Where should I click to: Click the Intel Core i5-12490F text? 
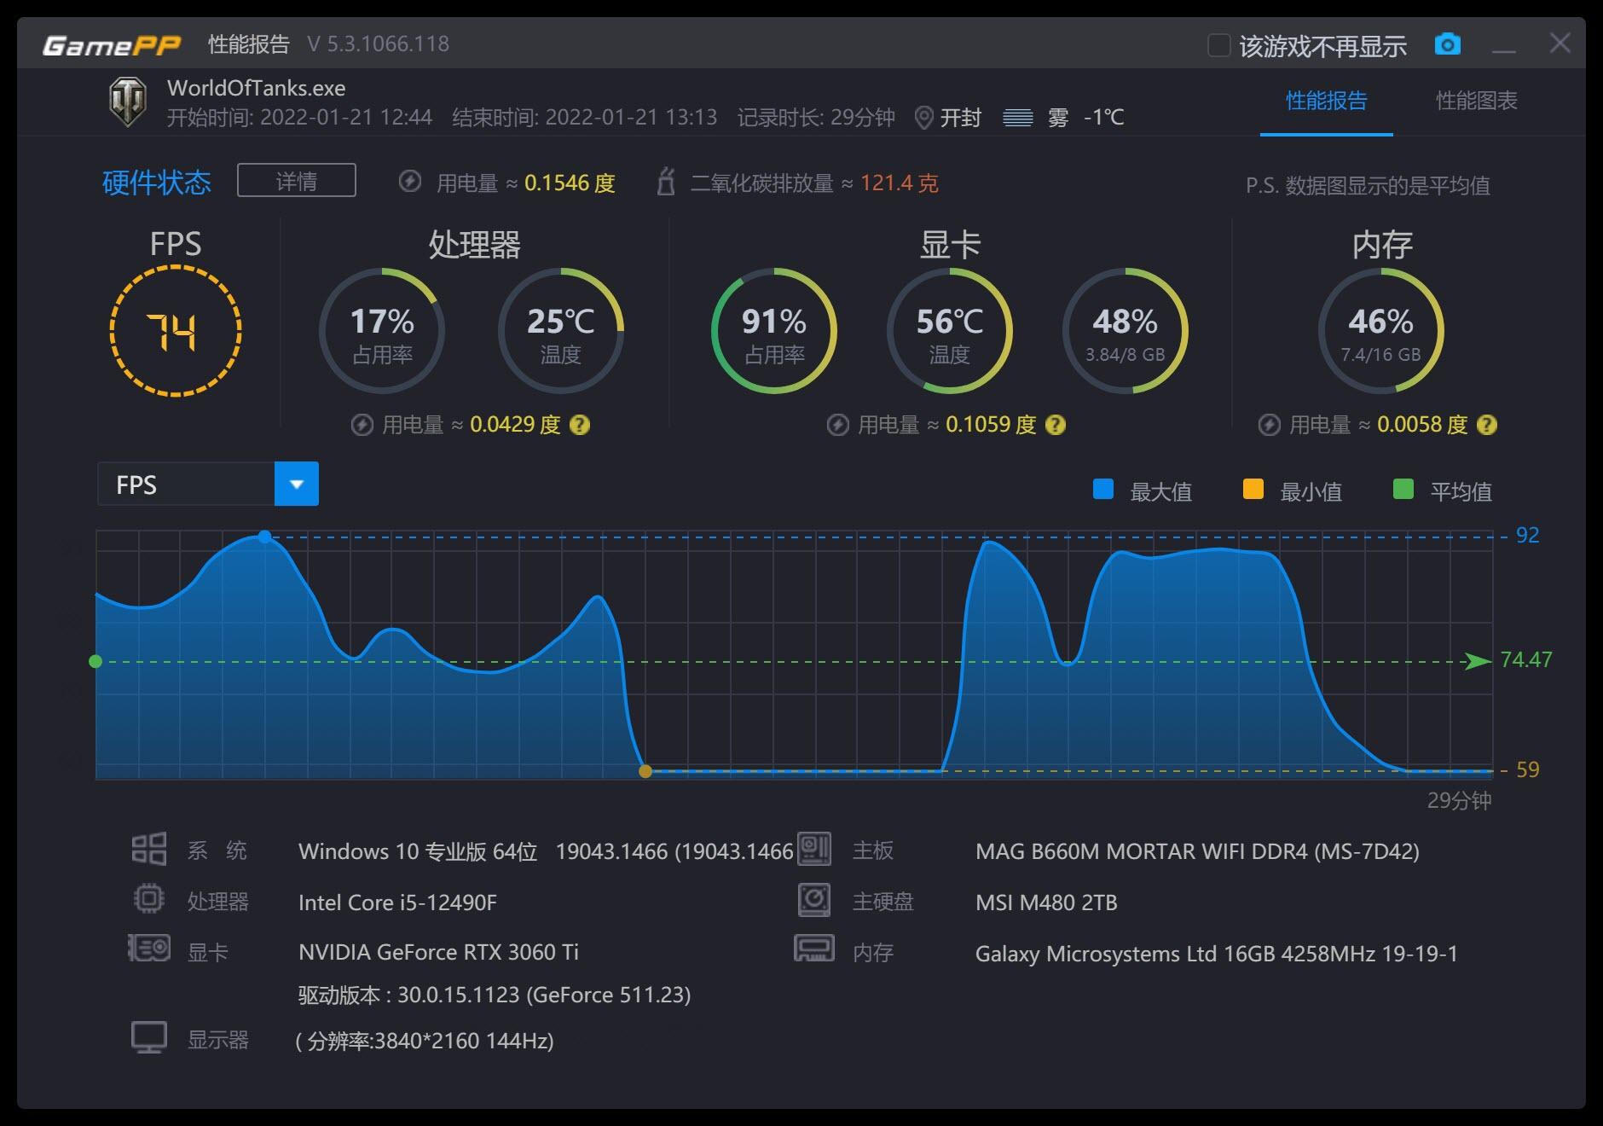397,903
